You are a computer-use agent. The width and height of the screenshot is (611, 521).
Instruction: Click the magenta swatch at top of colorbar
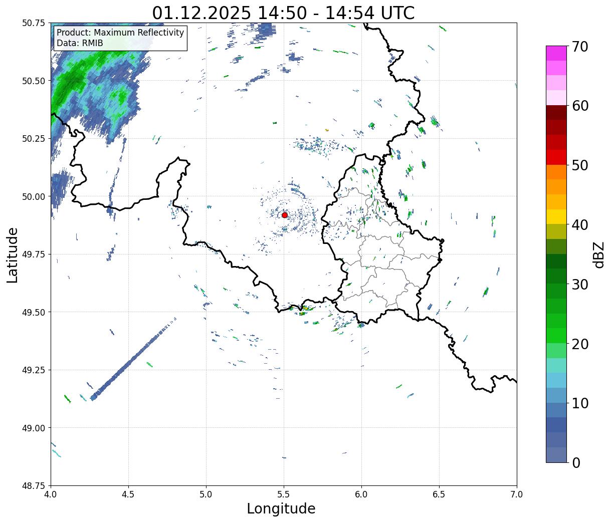556,53
